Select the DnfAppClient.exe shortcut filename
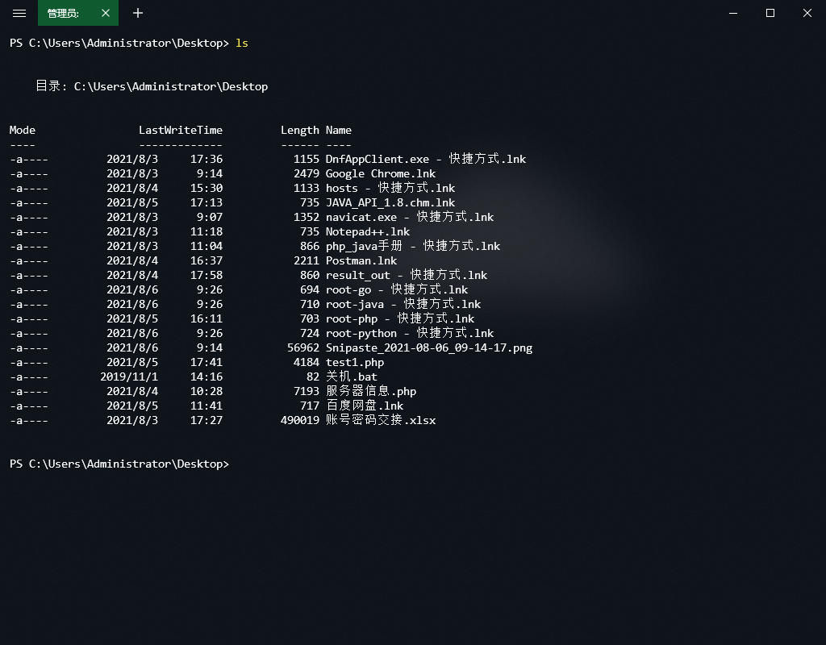 [x=426, y=159]
